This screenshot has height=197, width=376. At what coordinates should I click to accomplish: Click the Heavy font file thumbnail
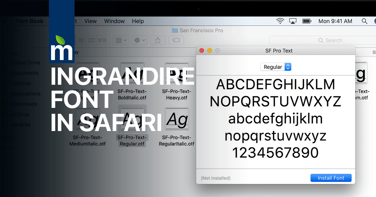[x=177, y=73]
